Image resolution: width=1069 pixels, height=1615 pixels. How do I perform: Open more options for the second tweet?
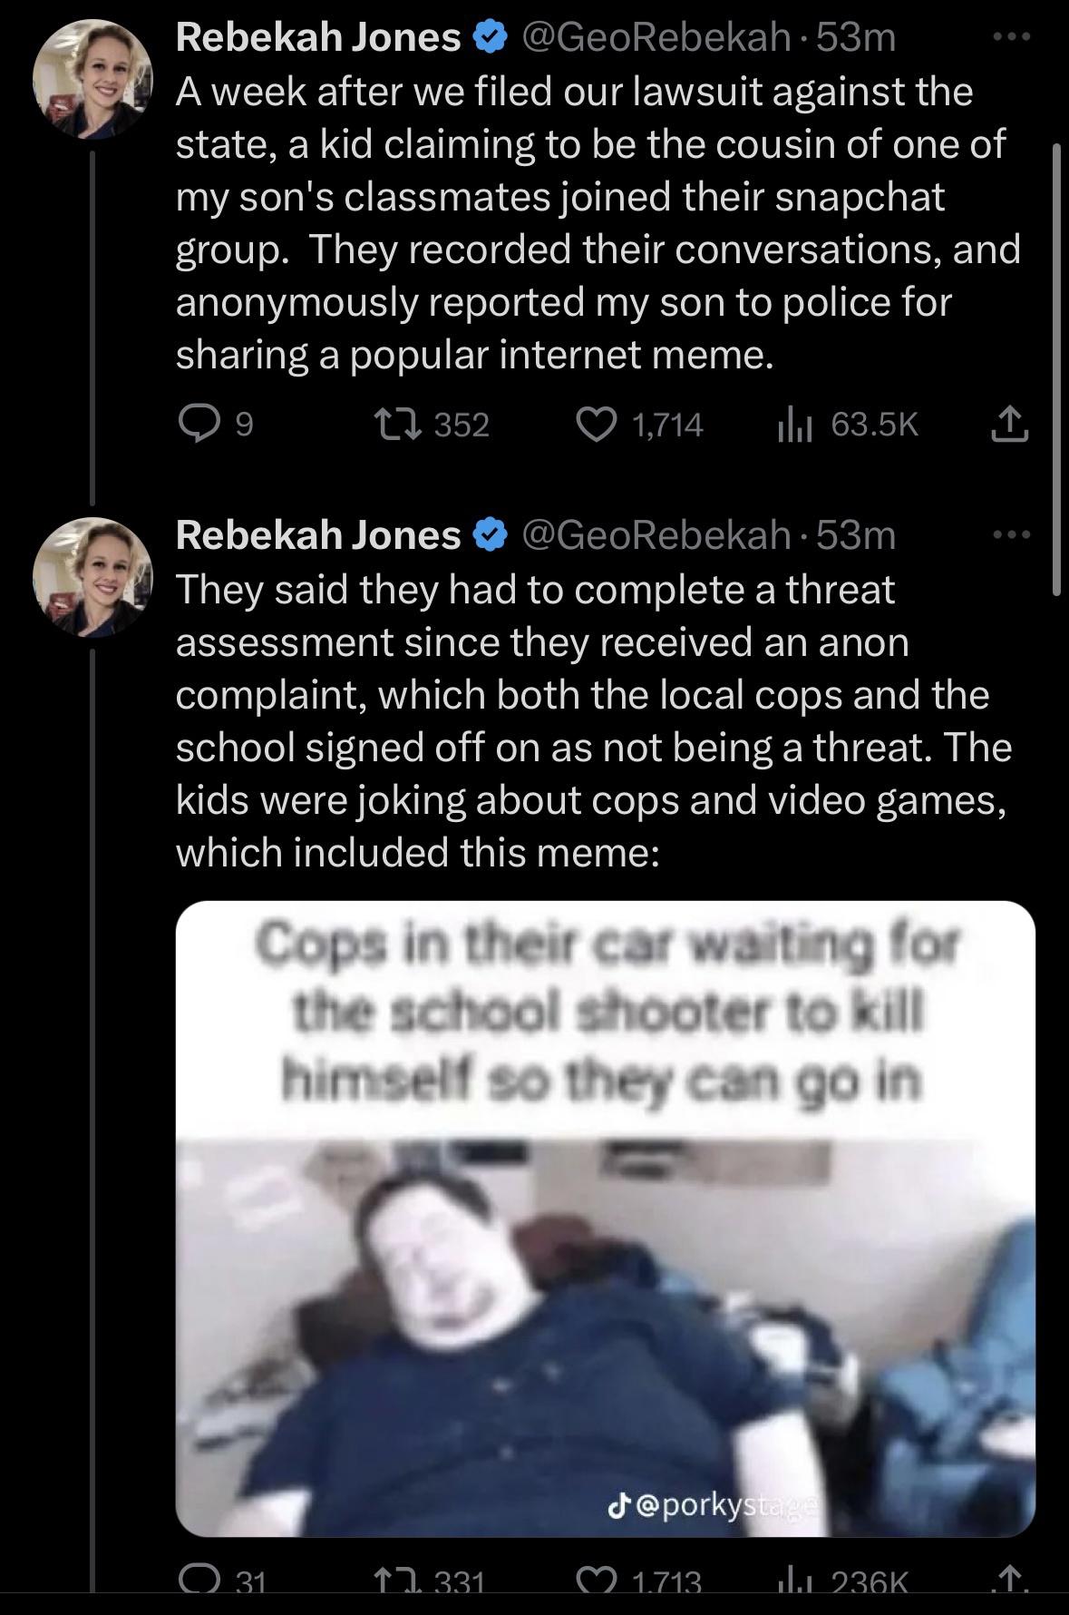coord(1011,535)
